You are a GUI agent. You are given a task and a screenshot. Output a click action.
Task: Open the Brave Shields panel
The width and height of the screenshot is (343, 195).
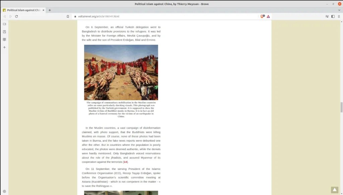(263, 16)
